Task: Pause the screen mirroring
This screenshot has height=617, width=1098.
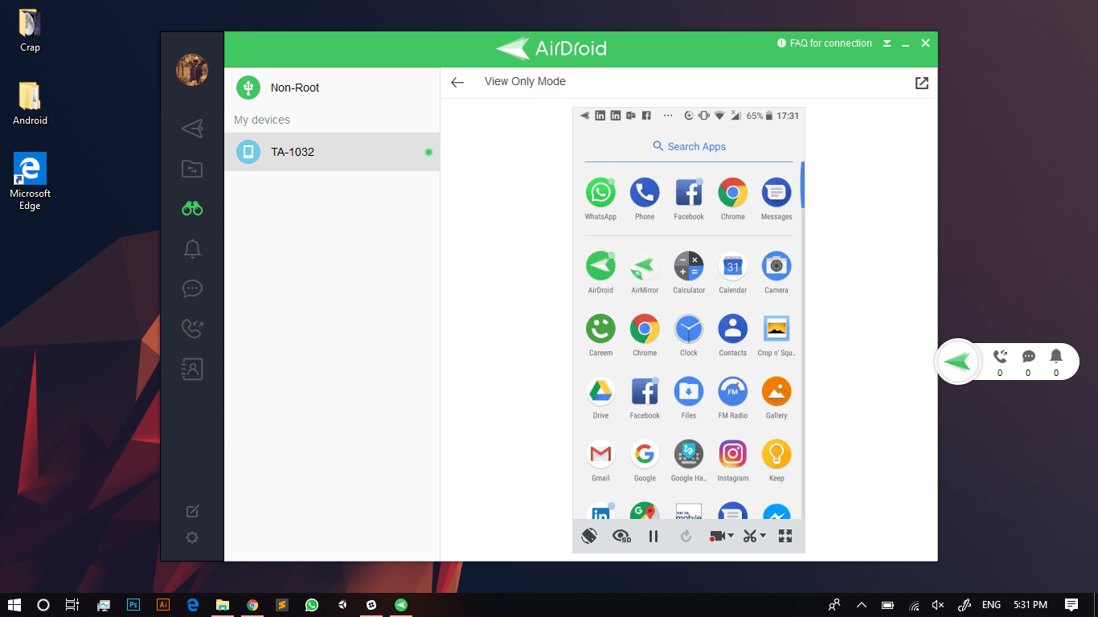Action: click(653, 536)
